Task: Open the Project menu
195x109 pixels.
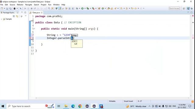Action: click(44, 5)
